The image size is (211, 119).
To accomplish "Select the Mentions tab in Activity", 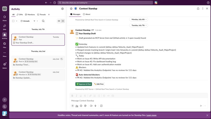I will click(30, 15).
